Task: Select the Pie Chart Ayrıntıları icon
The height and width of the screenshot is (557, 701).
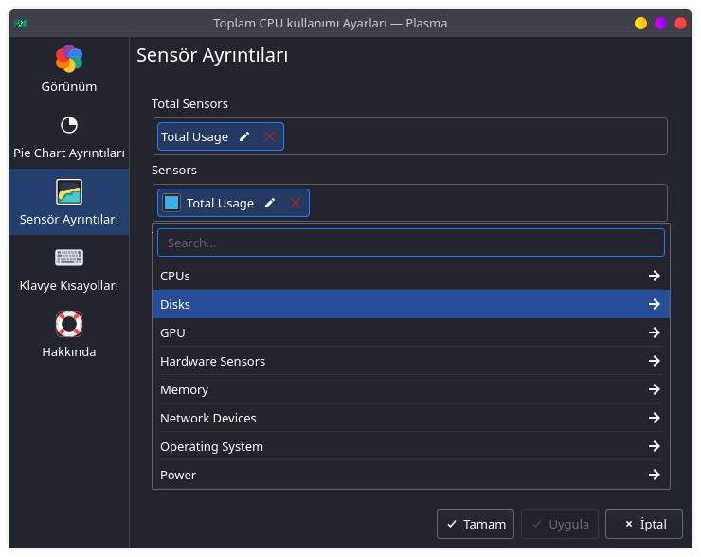Action: click(69, 125)
